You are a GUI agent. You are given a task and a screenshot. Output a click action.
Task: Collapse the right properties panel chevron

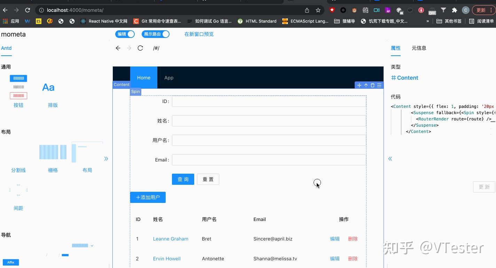(390, 158)
